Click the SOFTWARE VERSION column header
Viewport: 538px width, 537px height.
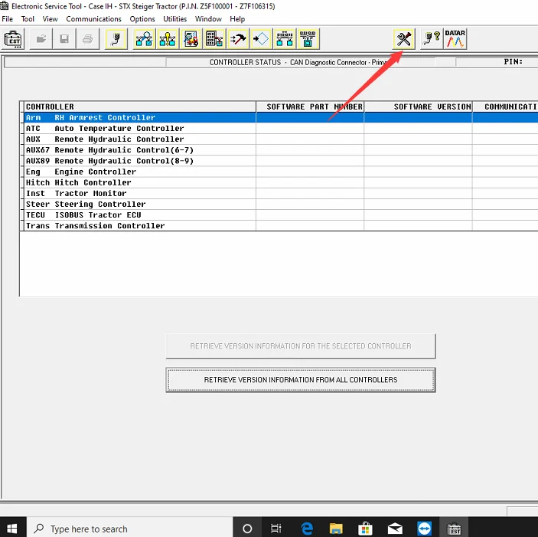click(x=419, y=106)
